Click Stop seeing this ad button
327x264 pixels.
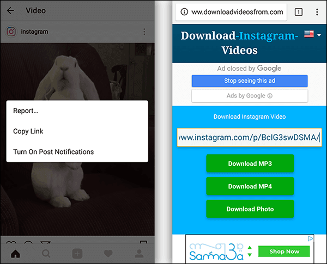click(x=250, y=81)
